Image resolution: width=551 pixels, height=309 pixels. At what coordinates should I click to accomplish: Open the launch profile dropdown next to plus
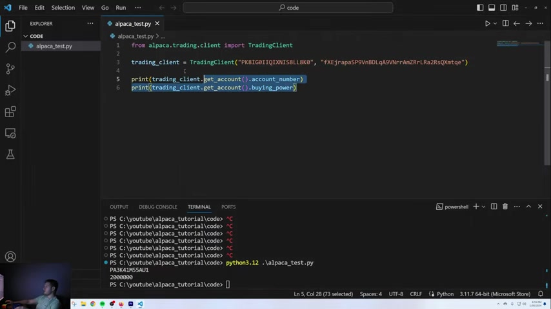483,207
